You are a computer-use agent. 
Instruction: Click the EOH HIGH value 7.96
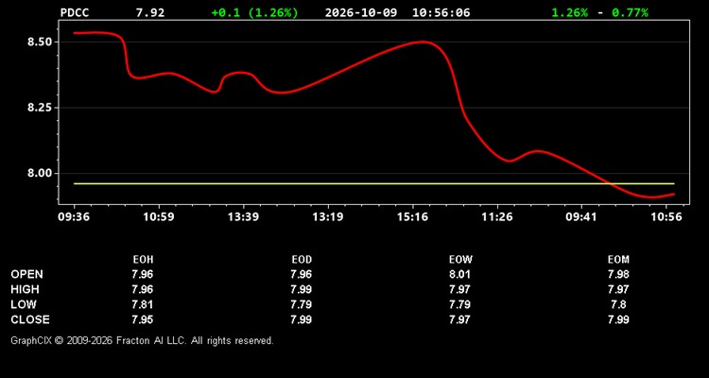coord(143,289)
